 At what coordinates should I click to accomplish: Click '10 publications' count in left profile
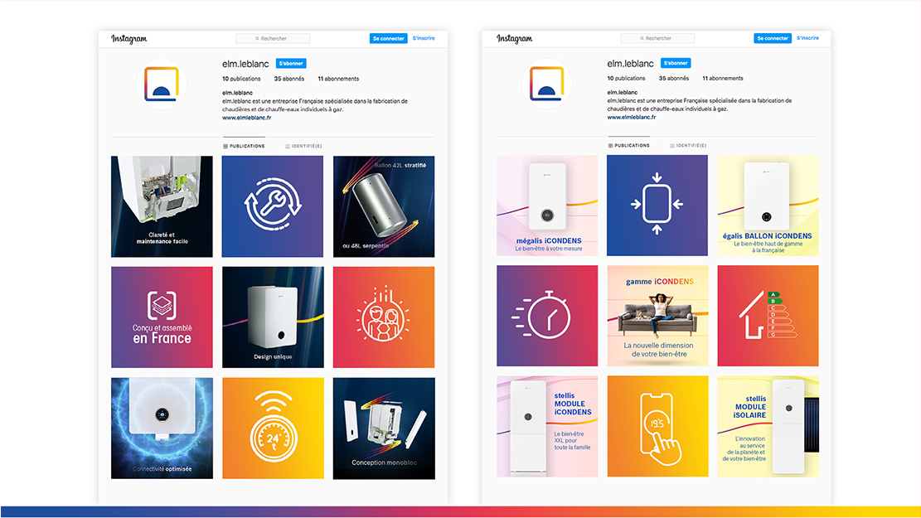pyautogui.click(x=241, y=79)
